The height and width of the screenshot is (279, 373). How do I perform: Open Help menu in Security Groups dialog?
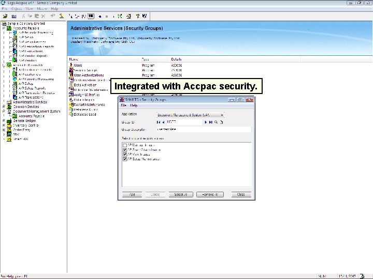point(134,105)
